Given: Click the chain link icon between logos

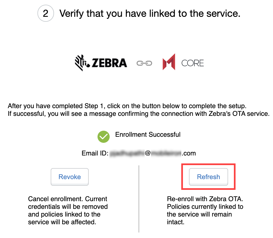Looking at the screenshot, I should coord(144,63).
